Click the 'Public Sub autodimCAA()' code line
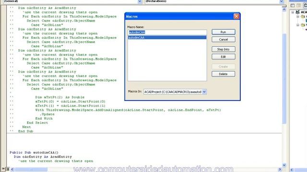307x172 pixels. pos(34,152)
